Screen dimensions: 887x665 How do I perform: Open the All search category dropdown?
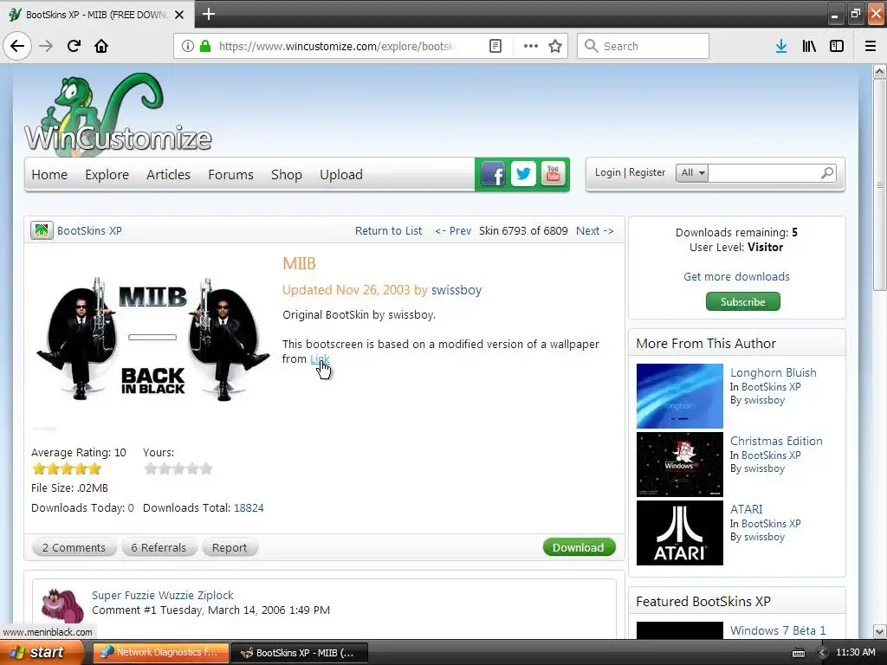692,172
